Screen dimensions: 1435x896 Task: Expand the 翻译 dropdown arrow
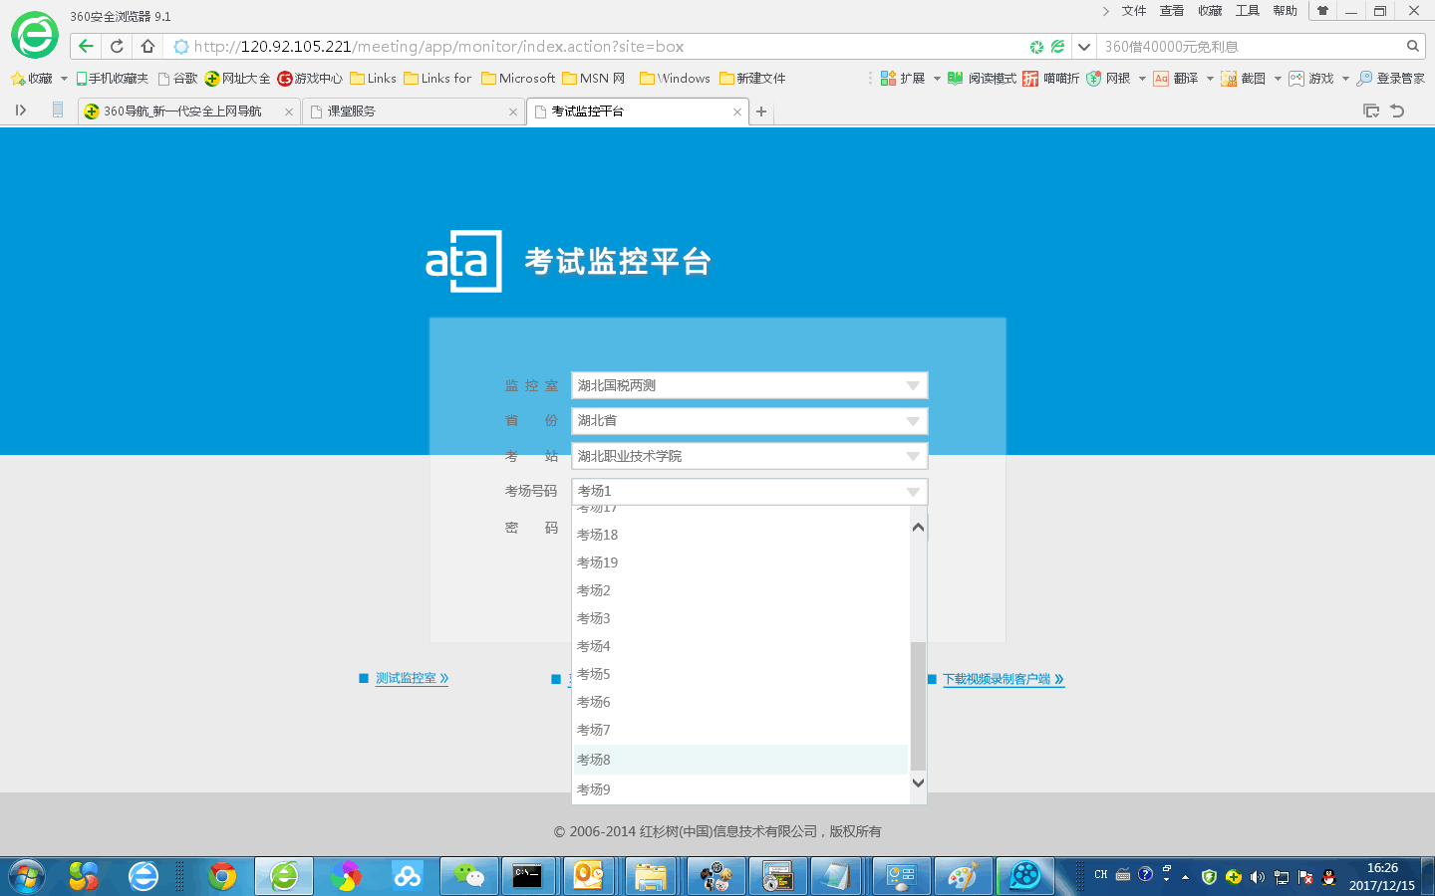point(1210,79)
